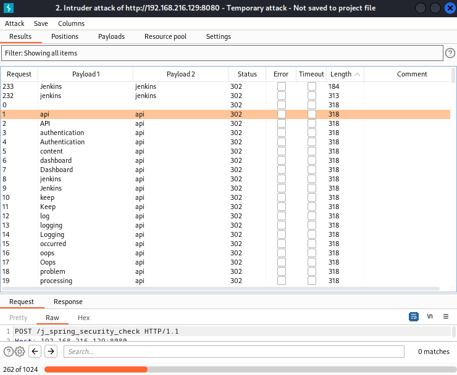Screen dimensions: 457x375
Task: Toggle the show non-printable characters \n icon
Action: (x=430, y=316)
